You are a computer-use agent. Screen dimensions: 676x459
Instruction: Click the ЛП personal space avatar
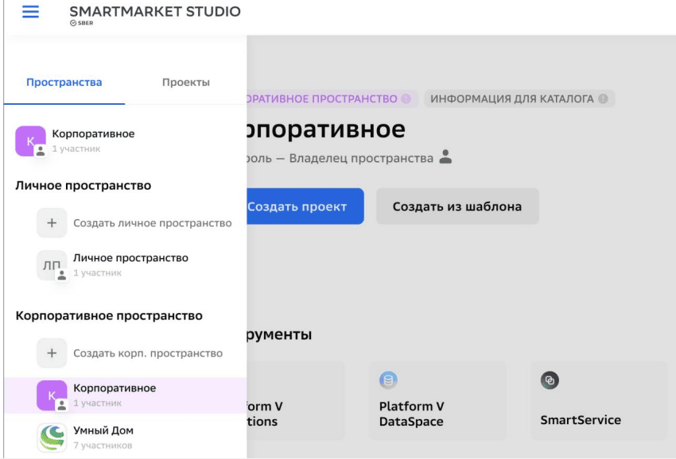click(52, 266)
